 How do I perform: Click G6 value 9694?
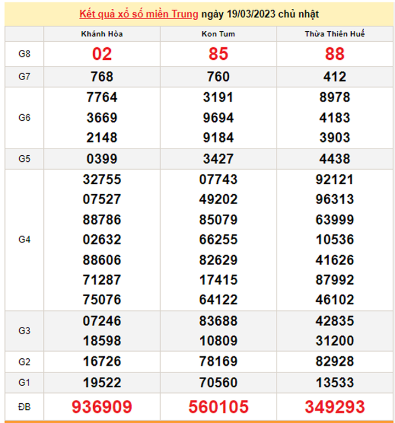(x=218, y=117)
